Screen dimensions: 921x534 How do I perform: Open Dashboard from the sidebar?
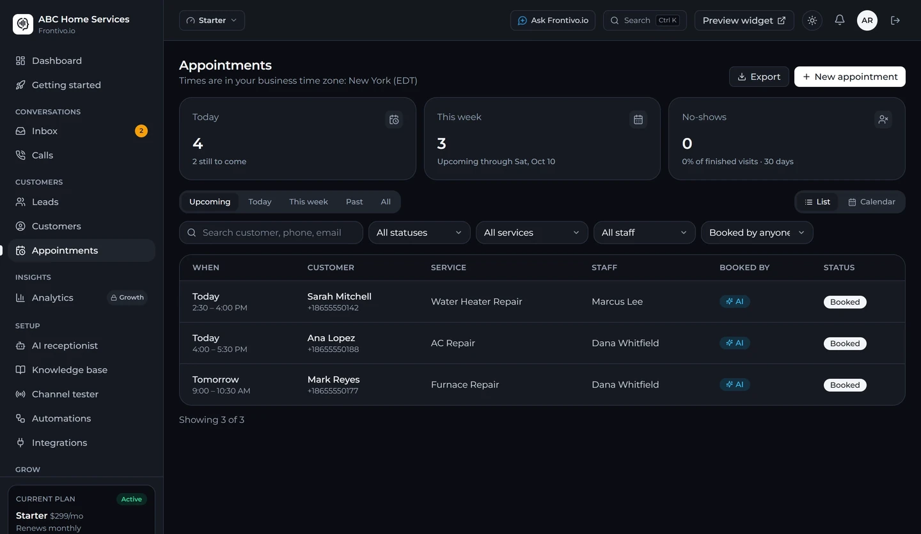pyautogui.click(x=81, y=61)
